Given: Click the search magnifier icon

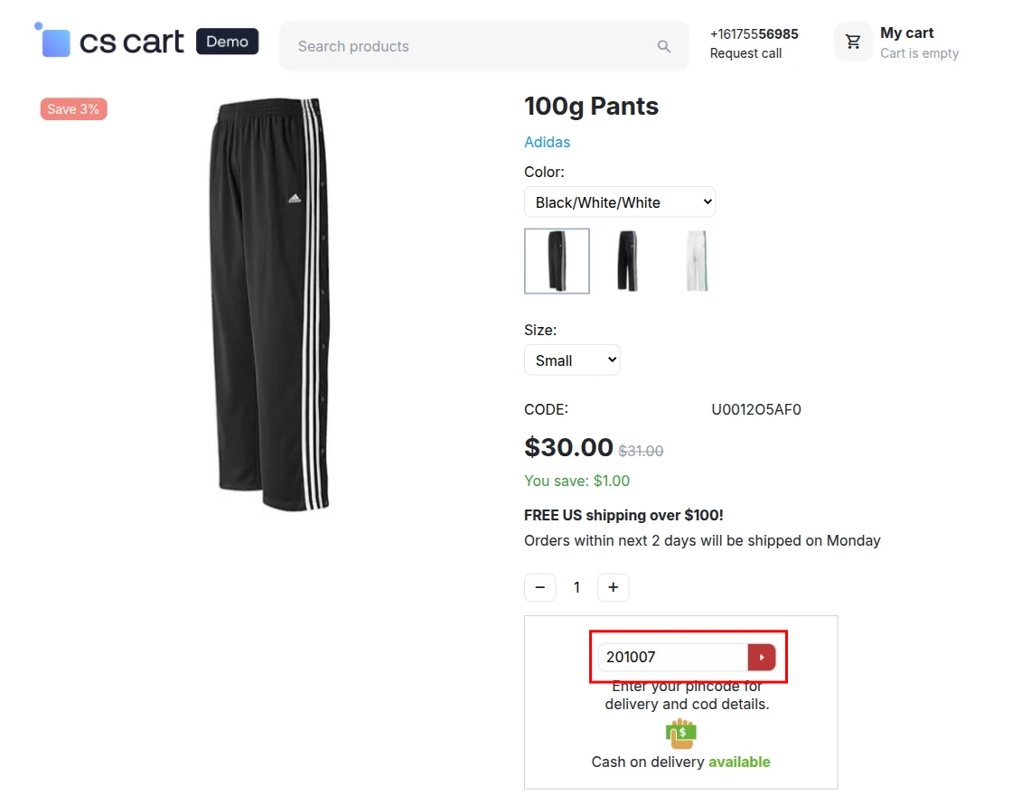Looking at the screenshot, I should click(664, 45).
